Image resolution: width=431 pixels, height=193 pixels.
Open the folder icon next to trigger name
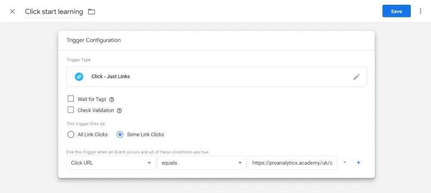point(91,12)
